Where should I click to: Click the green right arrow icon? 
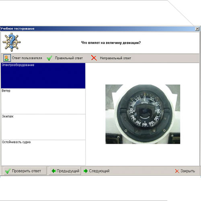(x=86, y=171)
